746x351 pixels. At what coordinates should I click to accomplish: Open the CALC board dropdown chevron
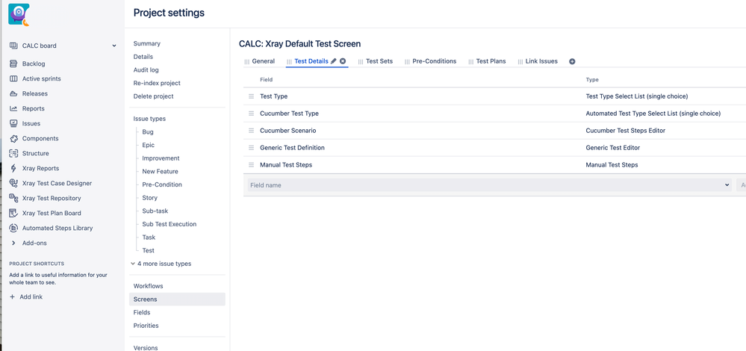pyautogui.click(x=114, y=46)
